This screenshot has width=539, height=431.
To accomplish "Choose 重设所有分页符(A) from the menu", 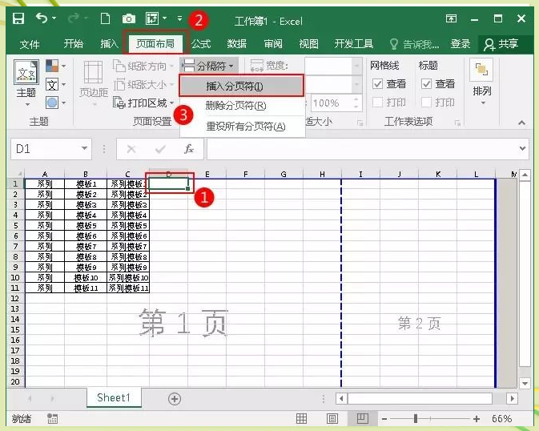I will [x=243, y=127].
